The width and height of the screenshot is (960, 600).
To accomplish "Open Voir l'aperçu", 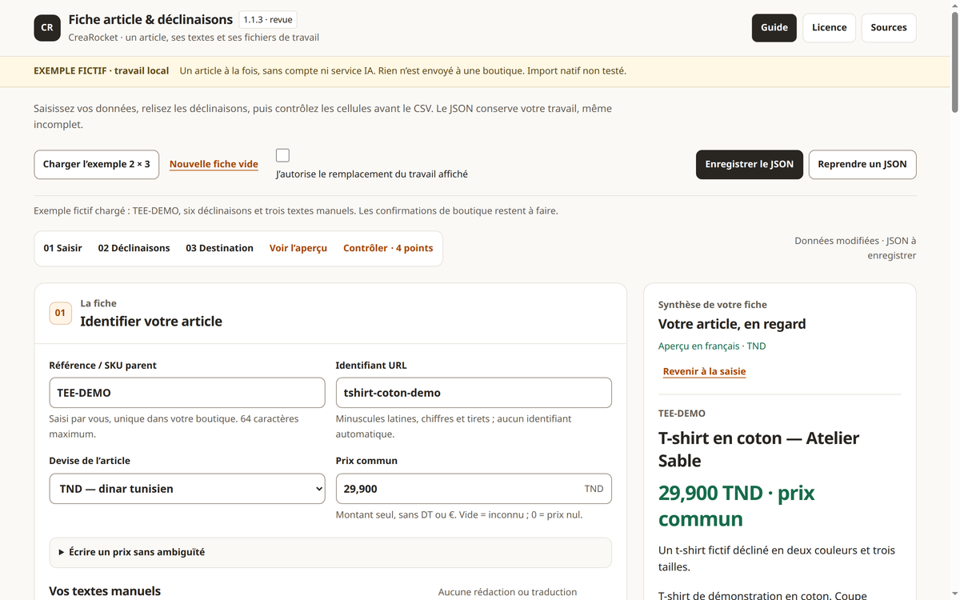I will pyautogui.click(x=298, y=248).
